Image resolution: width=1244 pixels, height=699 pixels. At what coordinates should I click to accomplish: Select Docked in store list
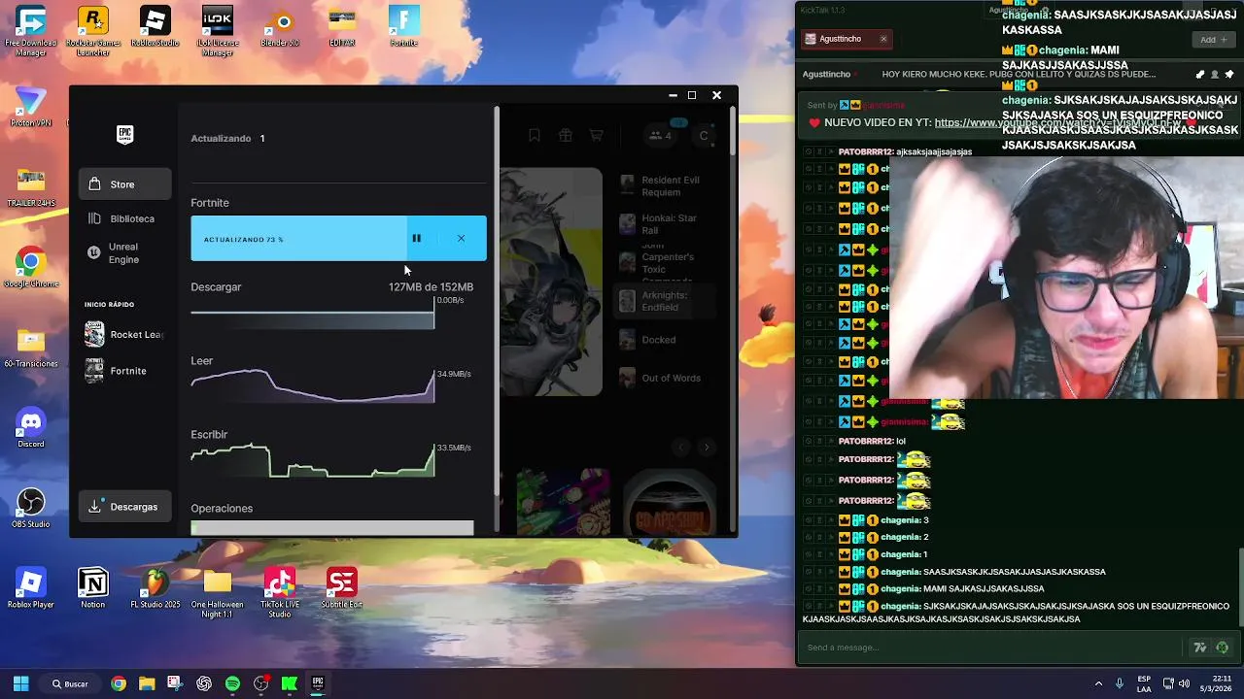coord(666,340)
